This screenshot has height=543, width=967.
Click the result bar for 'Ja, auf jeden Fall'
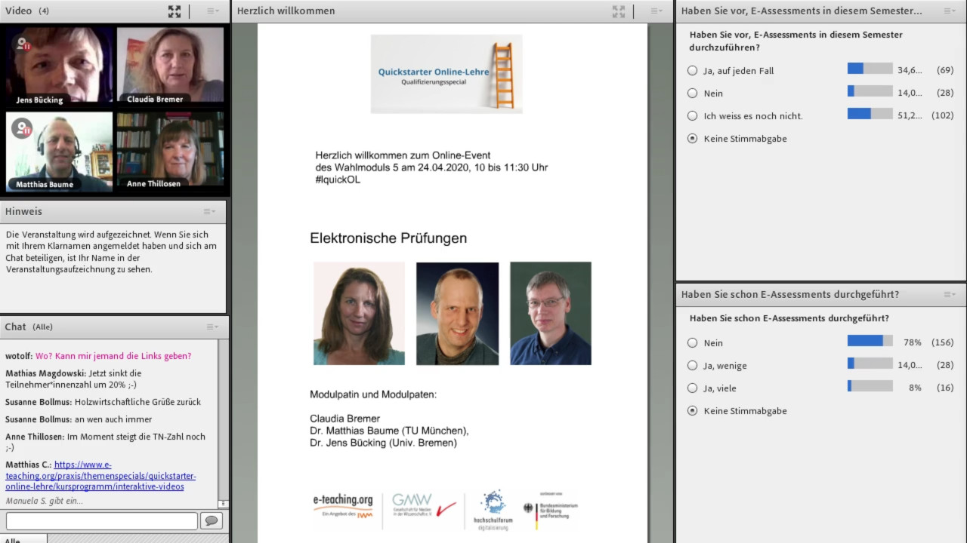point(870,69)
